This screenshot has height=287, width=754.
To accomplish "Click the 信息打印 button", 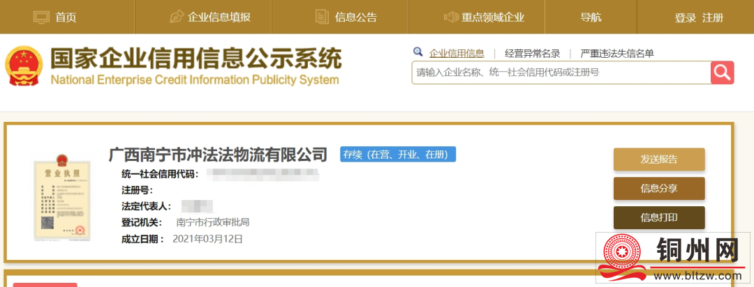I will pos(659,217).
